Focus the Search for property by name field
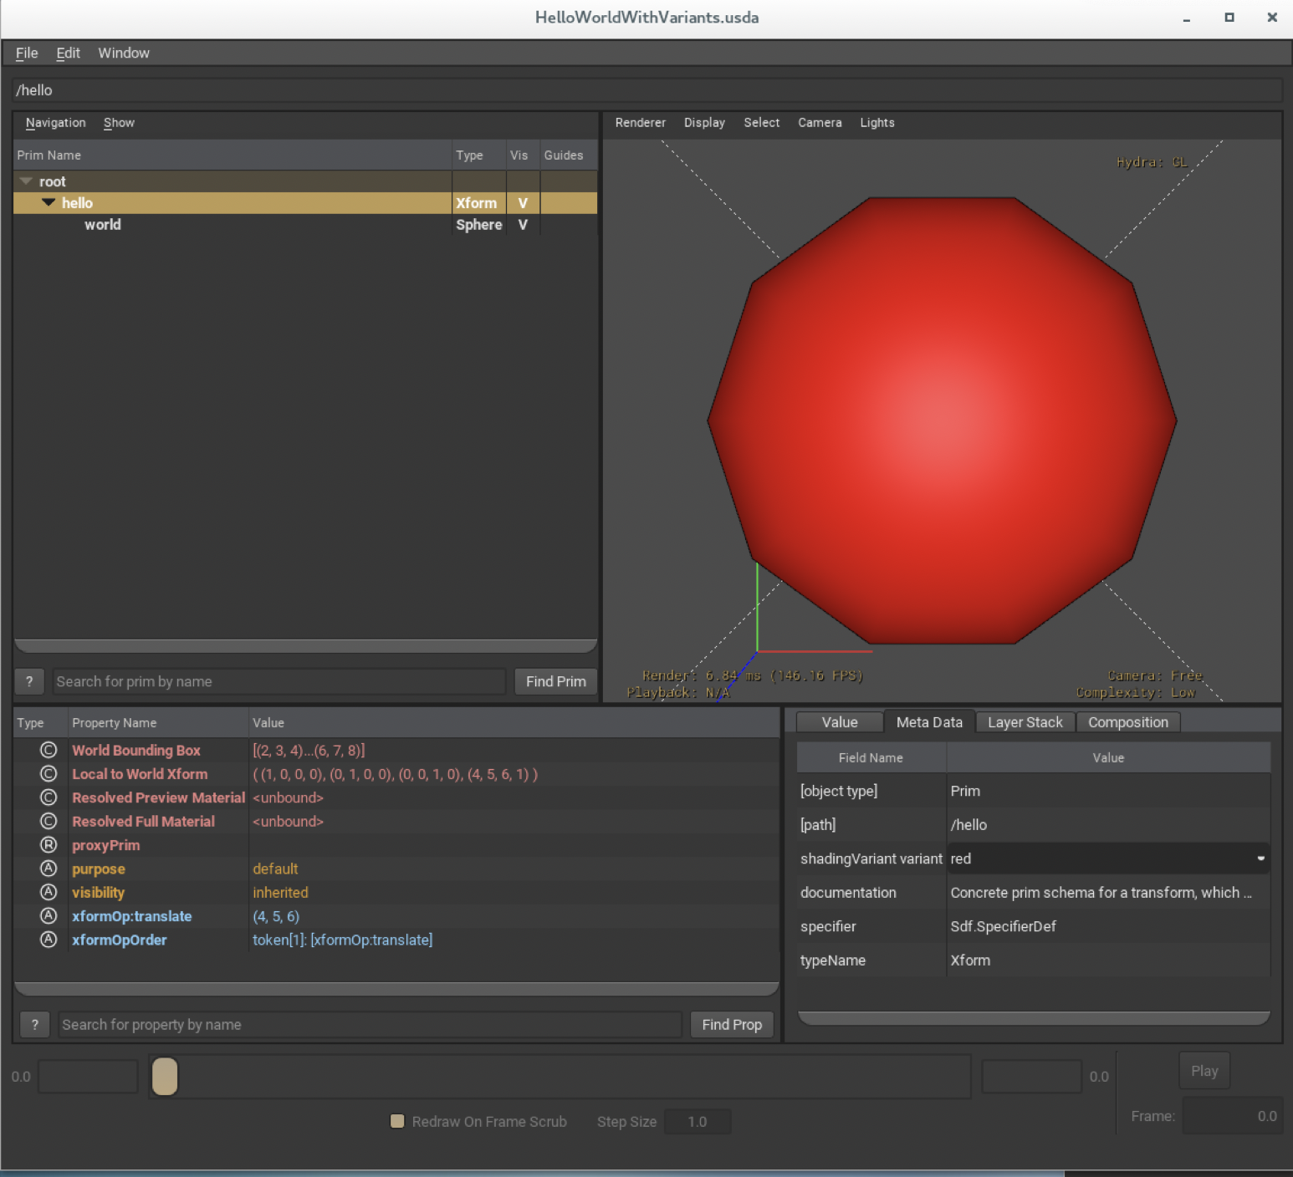Image resolution: width=1293 pixels, height=1177 pixels. [x=370, y=1025]
